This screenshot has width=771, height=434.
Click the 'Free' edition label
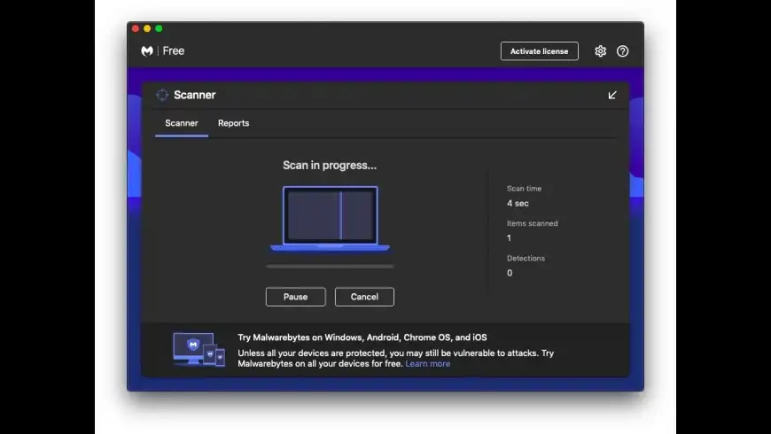[x=174, y=51]
